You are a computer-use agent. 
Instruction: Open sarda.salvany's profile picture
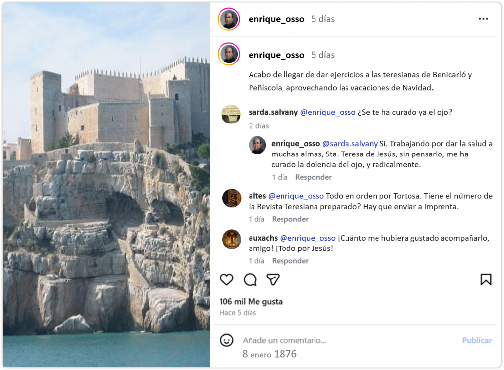231,114
